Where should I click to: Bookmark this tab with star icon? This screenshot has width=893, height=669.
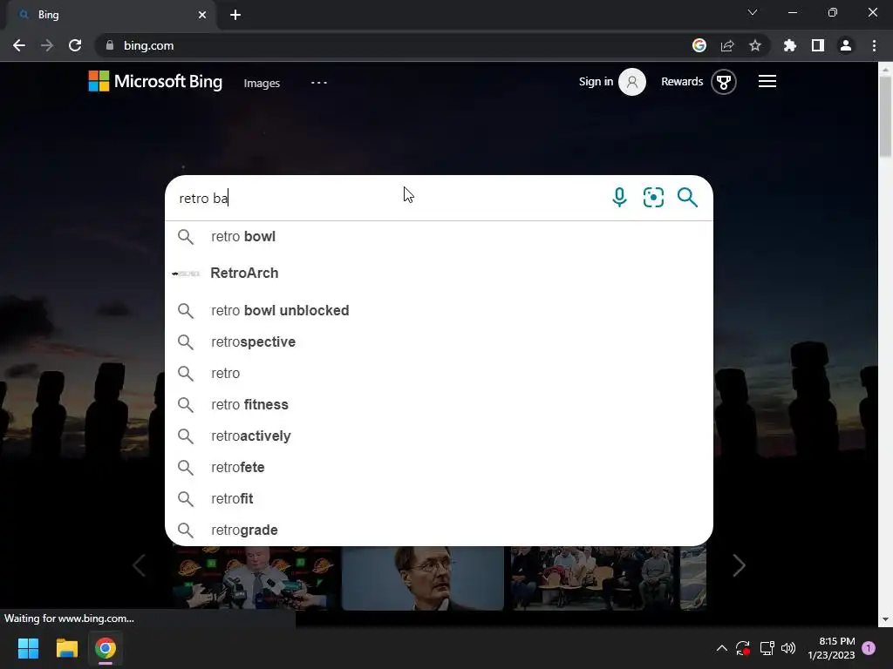pos(755,45)
